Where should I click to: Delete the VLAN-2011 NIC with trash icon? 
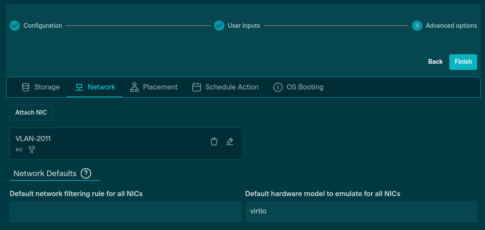214,141
